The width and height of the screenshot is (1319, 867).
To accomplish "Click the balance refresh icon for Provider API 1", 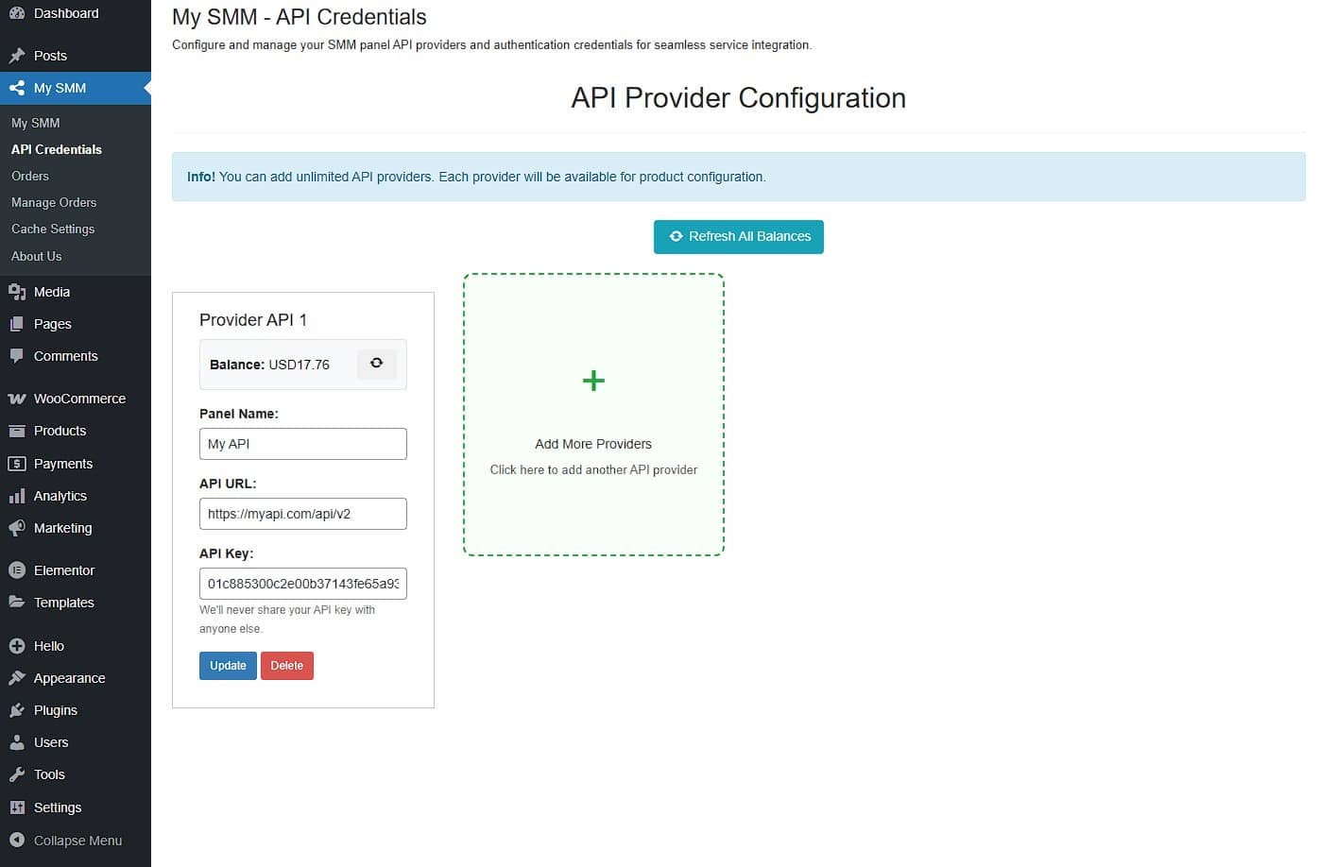I will coord(376,364).
